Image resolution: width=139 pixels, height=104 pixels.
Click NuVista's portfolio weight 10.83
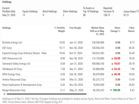tap(62, 43)
